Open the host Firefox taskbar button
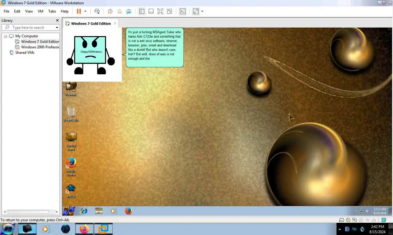Screen dimensions: 393x235 coord(84,229)
